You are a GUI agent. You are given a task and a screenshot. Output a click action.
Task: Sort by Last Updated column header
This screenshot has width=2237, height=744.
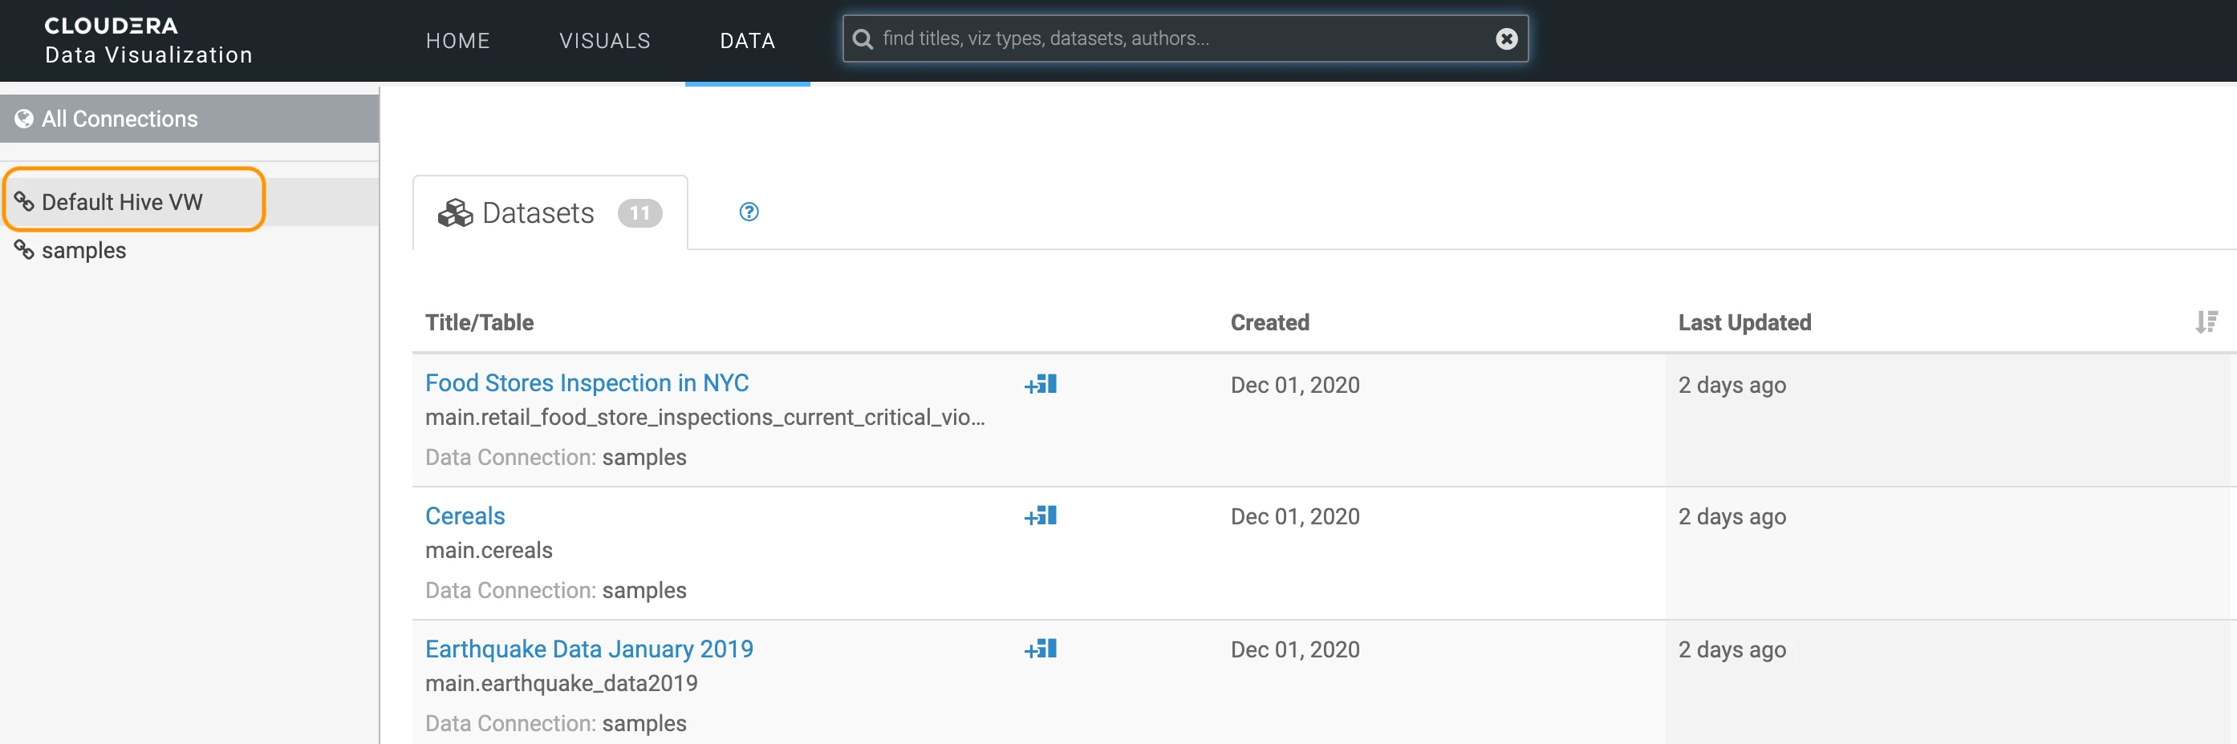[x=1744, y=323]
